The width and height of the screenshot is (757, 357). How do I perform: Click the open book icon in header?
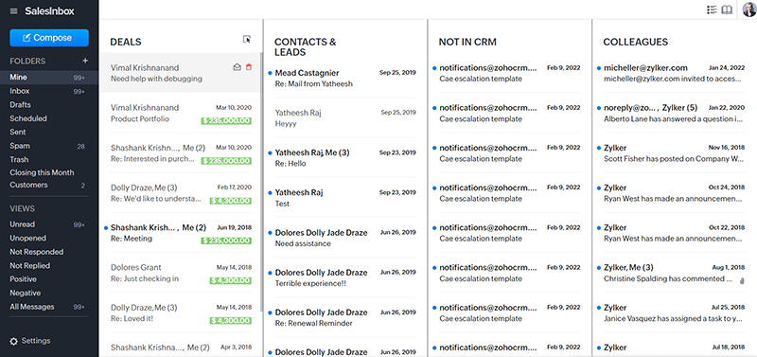[727, 9]
